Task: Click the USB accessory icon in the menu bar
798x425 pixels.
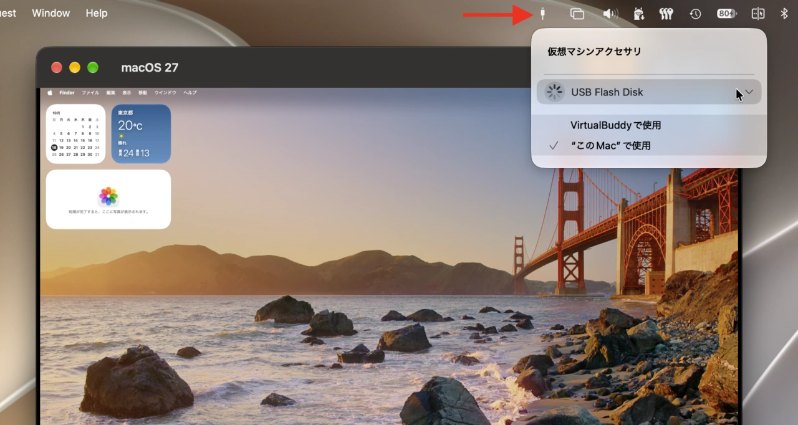Action: coord(543,14)
